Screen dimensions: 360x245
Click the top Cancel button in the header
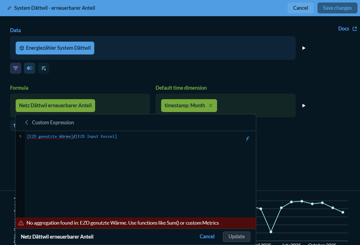[x=300, y=8]
